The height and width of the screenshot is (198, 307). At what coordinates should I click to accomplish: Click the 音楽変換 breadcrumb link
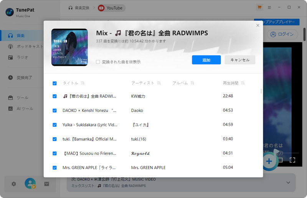tap(82, 8)
